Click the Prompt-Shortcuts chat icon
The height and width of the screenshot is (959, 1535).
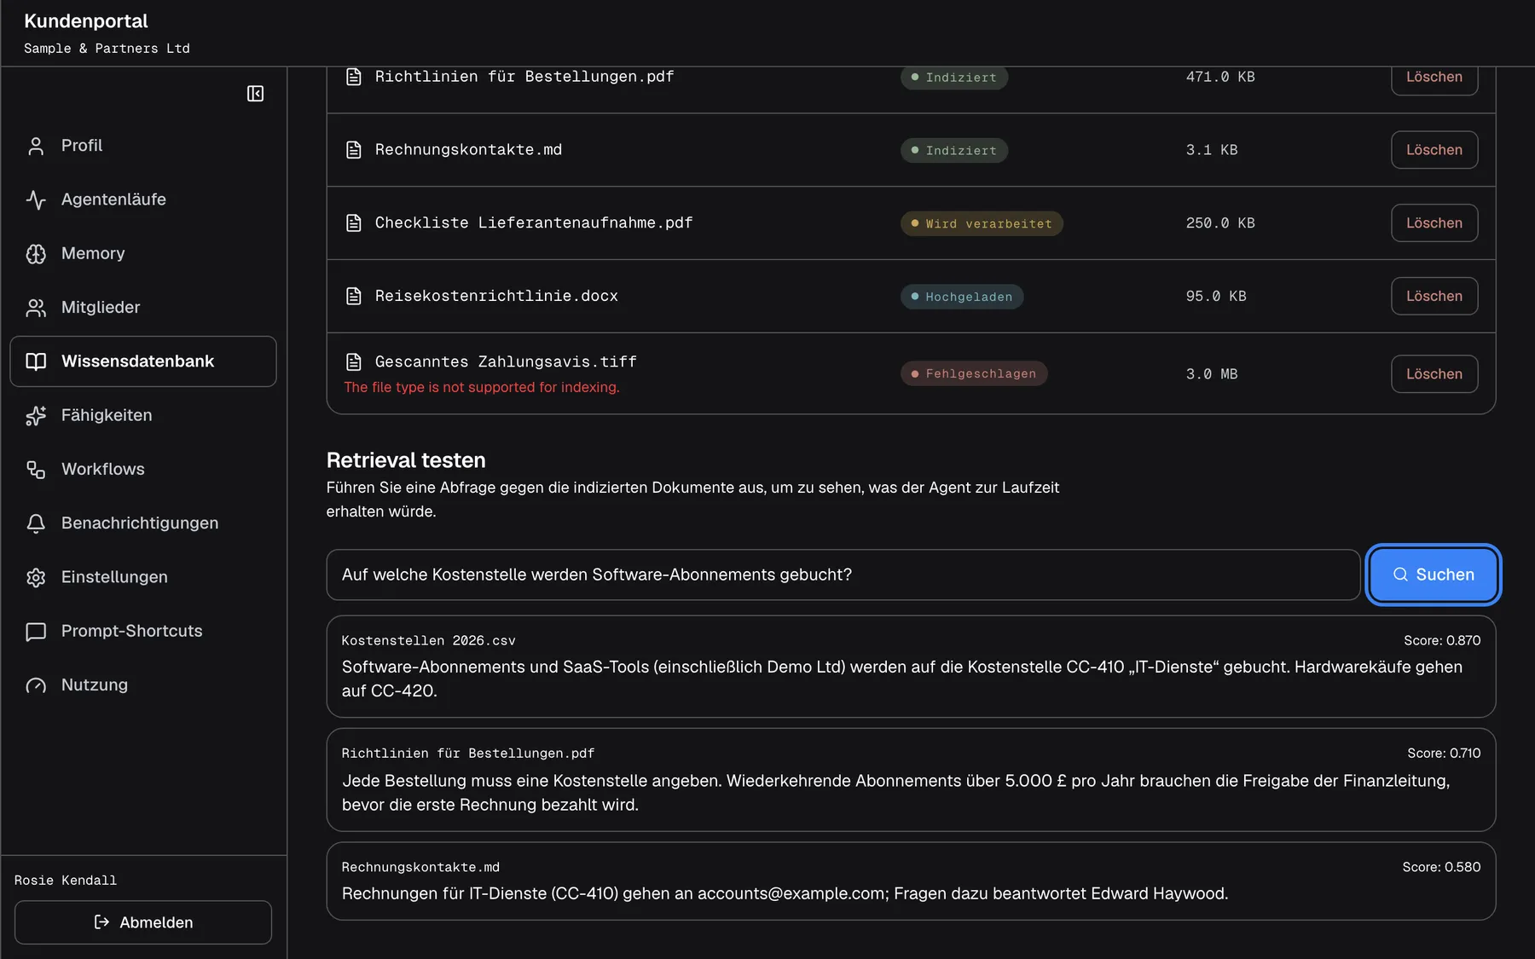[36, 632]
